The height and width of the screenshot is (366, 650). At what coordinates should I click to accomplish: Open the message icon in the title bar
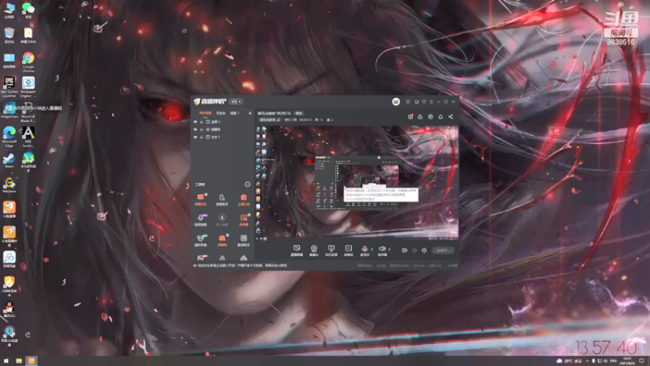pos(408,102)
